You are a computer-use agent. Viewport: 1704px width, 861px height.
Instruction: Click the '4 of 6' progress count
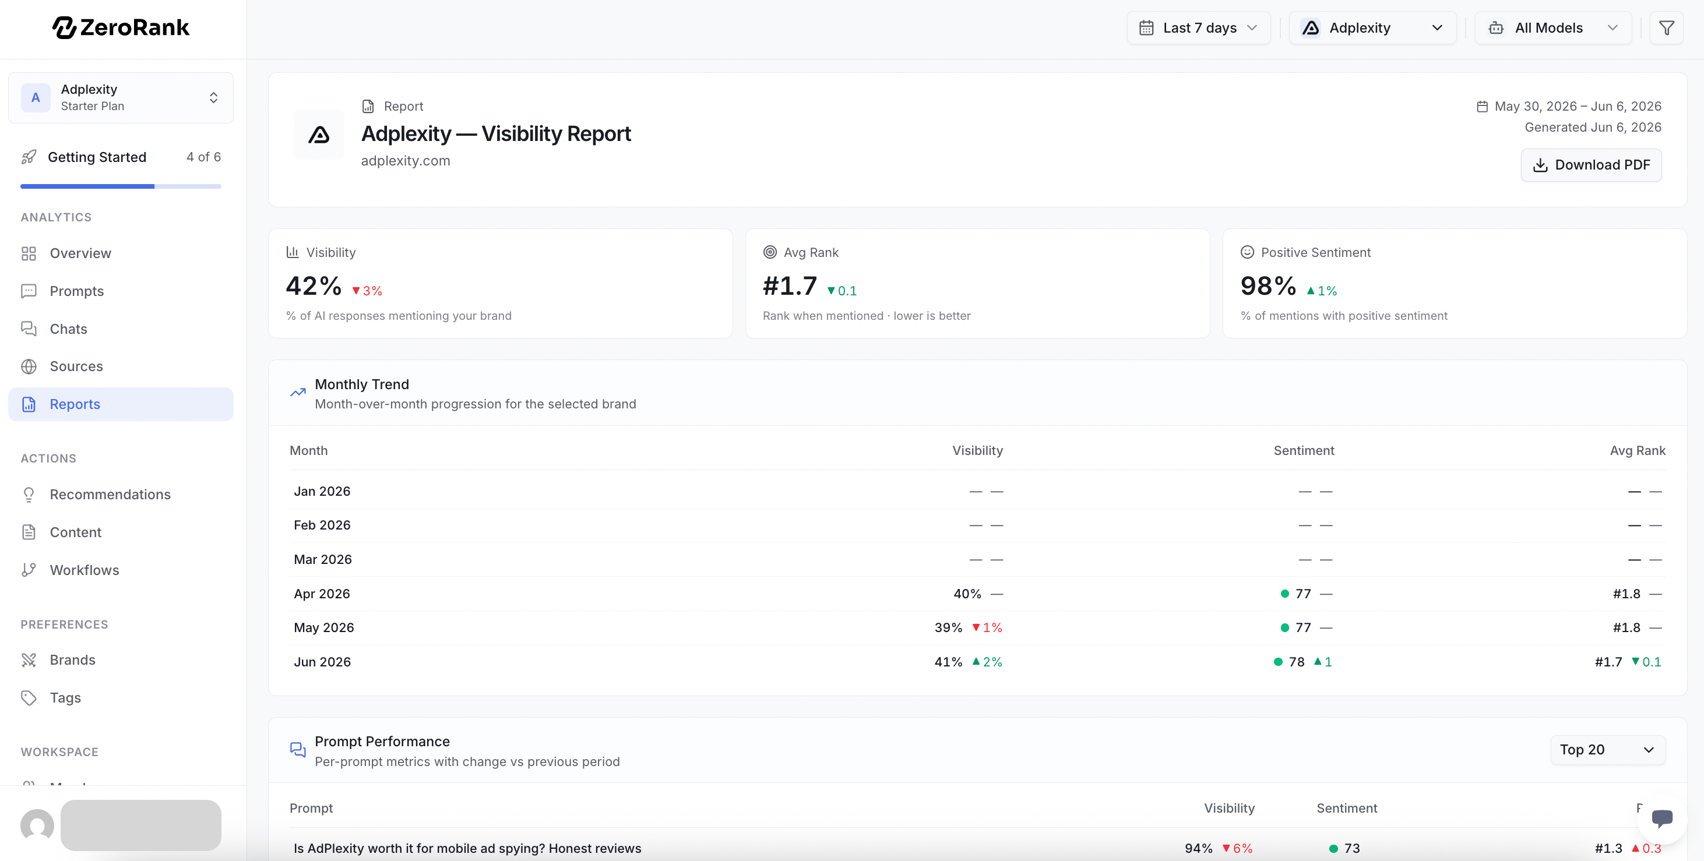coord(204,157)
